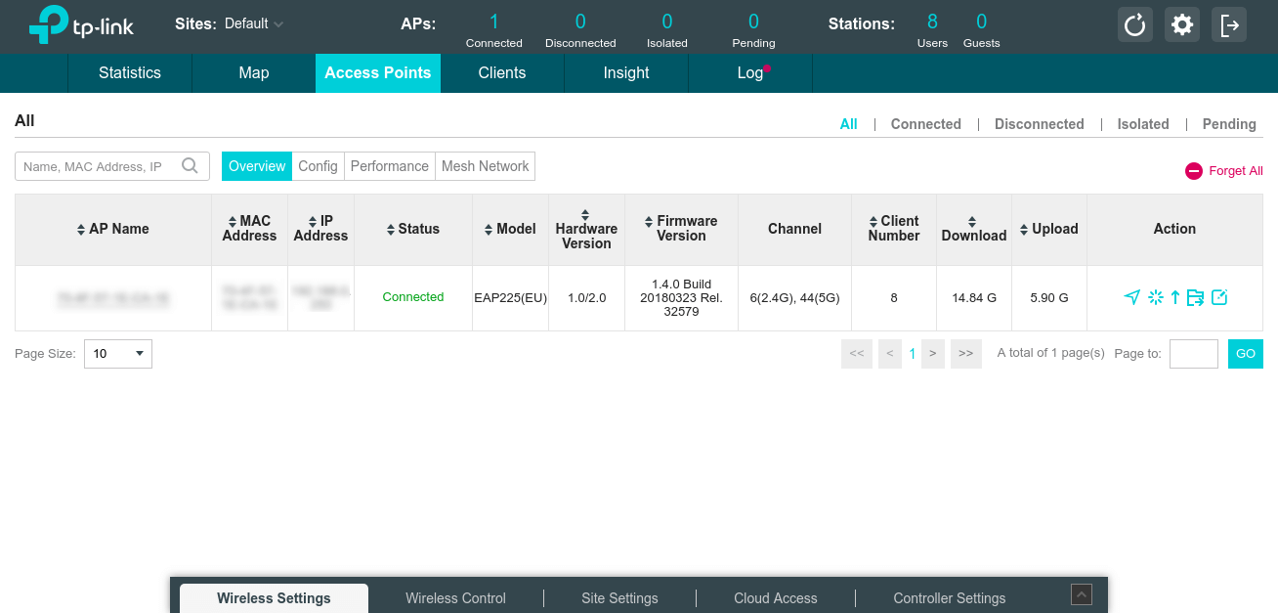Screen dimensions: 1278x613
Task: Select the Performance view tab
Action: click(389, 166)
